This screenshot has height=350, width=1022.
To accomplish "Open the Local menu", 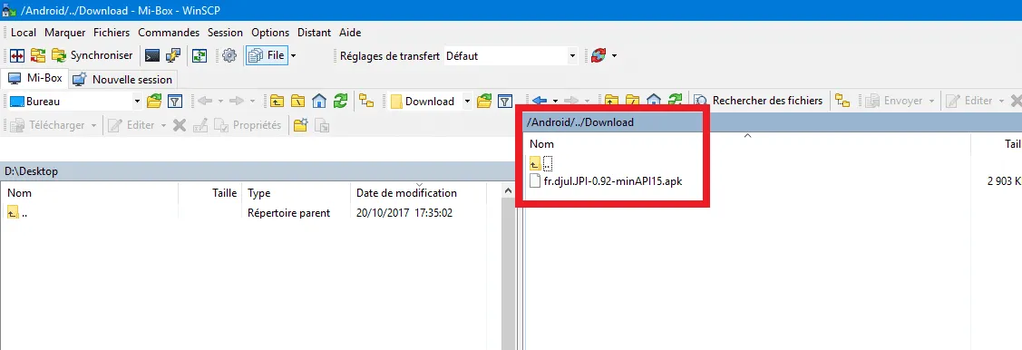I will pyautogui.click(x=24, y=33).
